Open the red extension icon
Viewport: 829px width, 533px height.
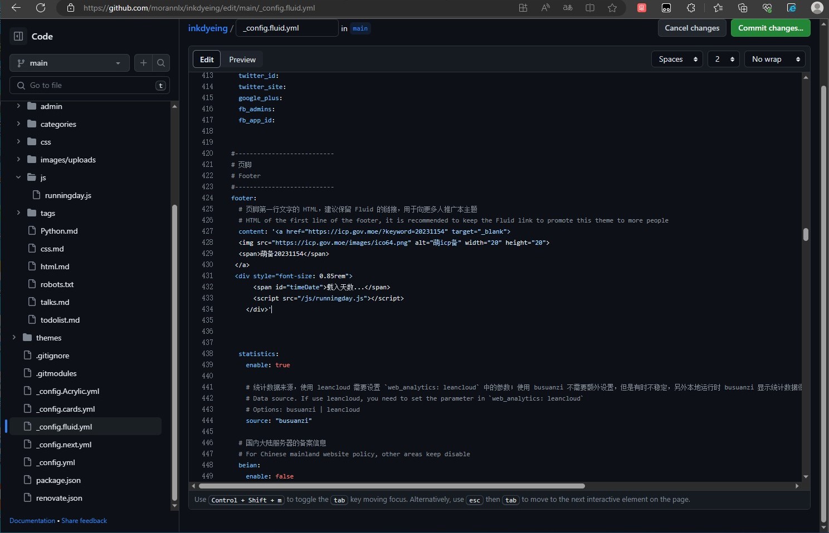(x=642, y=8)
